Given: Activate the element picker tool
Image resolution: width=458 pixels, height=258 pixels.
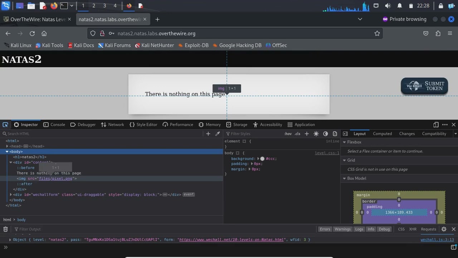Looking at the screenshot, I should [5, 125].
